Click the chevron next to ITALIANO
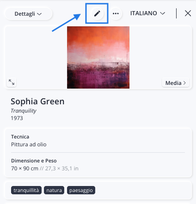Image resolution: width=196 pixels, height=204 pixels. coord(162,13)
